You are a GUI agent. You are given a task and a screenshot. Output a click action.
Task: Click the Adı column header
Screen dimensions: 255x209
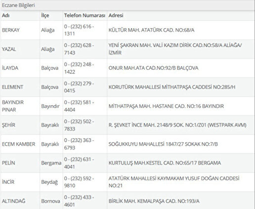click(5, 15)
